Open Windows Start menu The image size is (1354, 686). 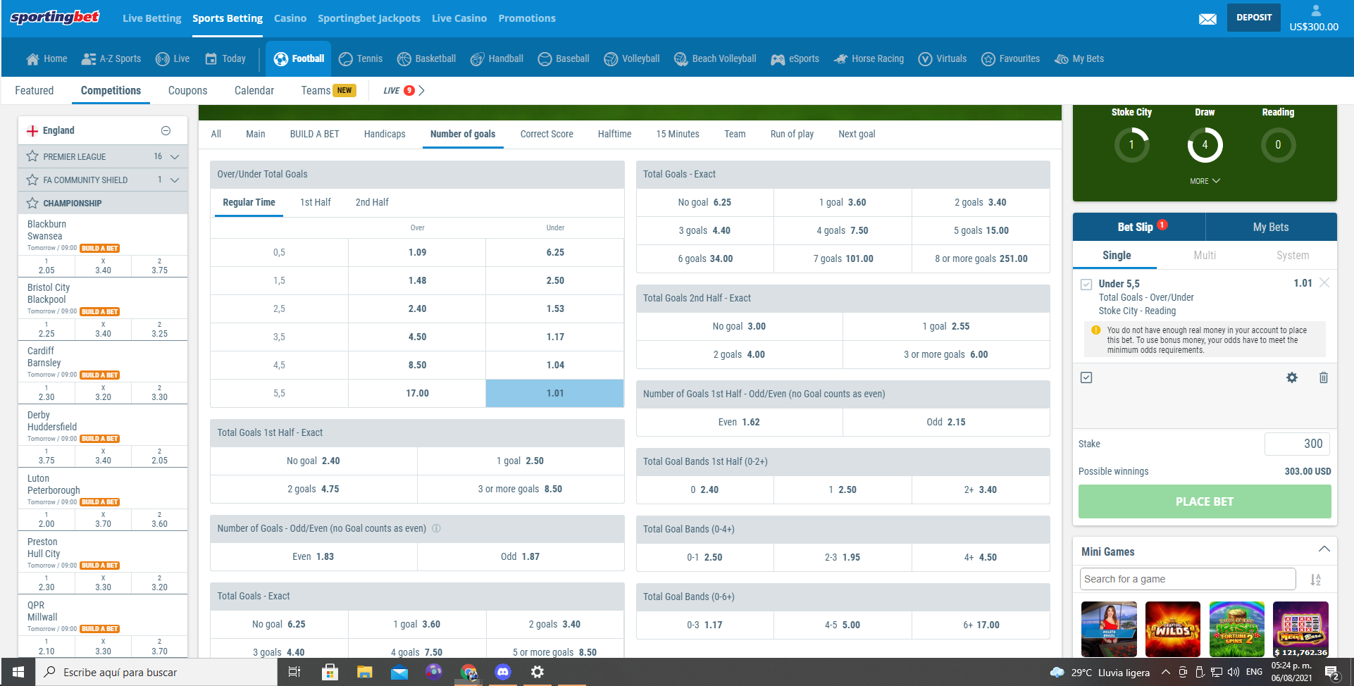18,672
